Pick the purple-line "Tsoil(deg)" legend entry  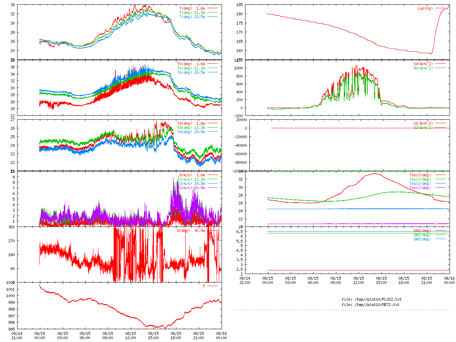[420, 188]
